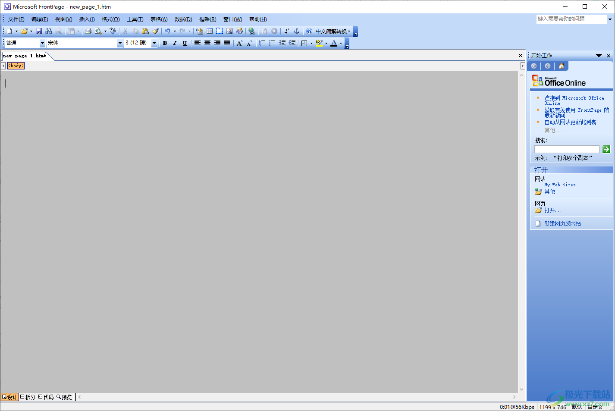
Task: Open the help question mark icon
Action: (x=309, y=31)
